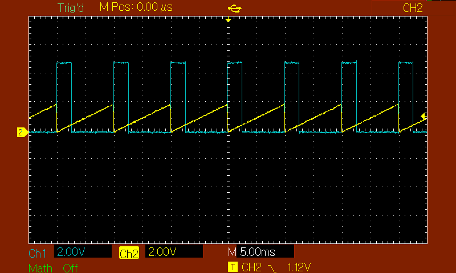Click the trigger level arrow on right edge
Image resolution: width=456 pixels, height=273 pixels.
tap(424, 117)
